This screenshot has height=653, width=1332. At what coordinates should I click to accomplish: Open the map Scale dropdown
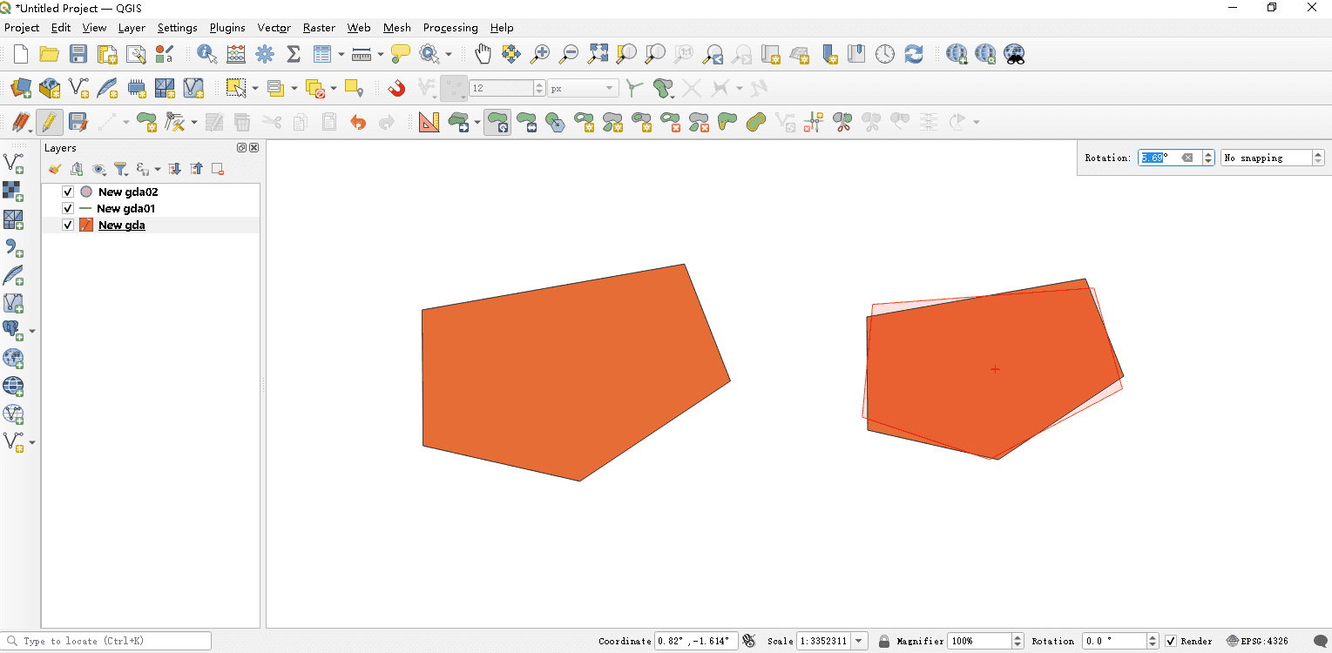point(861,641)
